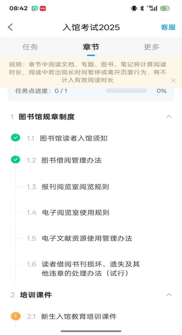Open 客服 customer service

168,27
